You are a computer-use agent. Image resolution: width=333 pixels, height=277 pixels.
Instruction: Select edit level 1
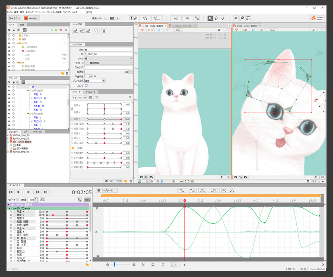(x=107, y=18)
